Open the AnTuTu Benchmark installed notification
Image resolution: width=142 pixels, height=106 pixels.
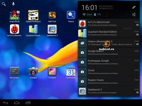click(109, 23)
